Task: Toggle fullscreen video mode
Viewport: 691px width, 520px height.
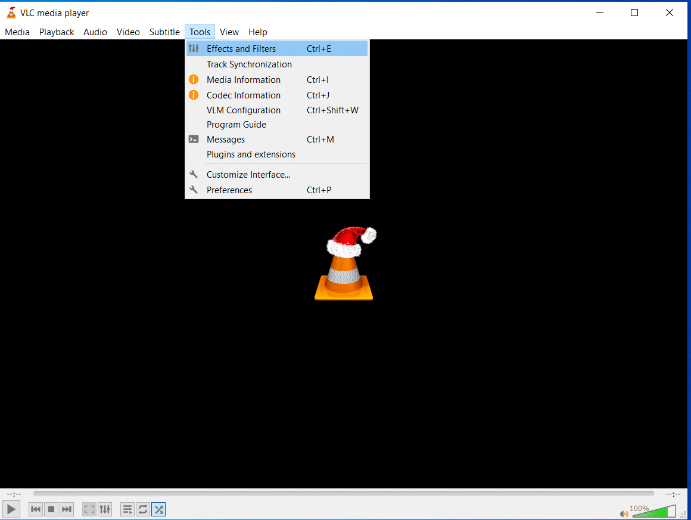Action: pyautogui.click(x=89, y=509)
